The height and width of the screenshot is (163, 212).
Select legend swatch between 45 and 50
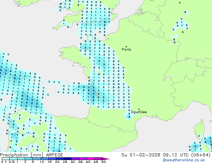pyautogui.click(x=99, y=159)
